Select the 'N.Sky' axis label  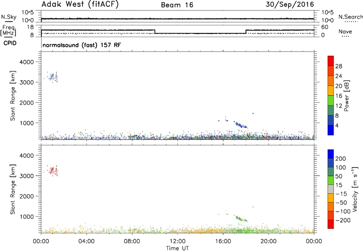tap(9, 17)
